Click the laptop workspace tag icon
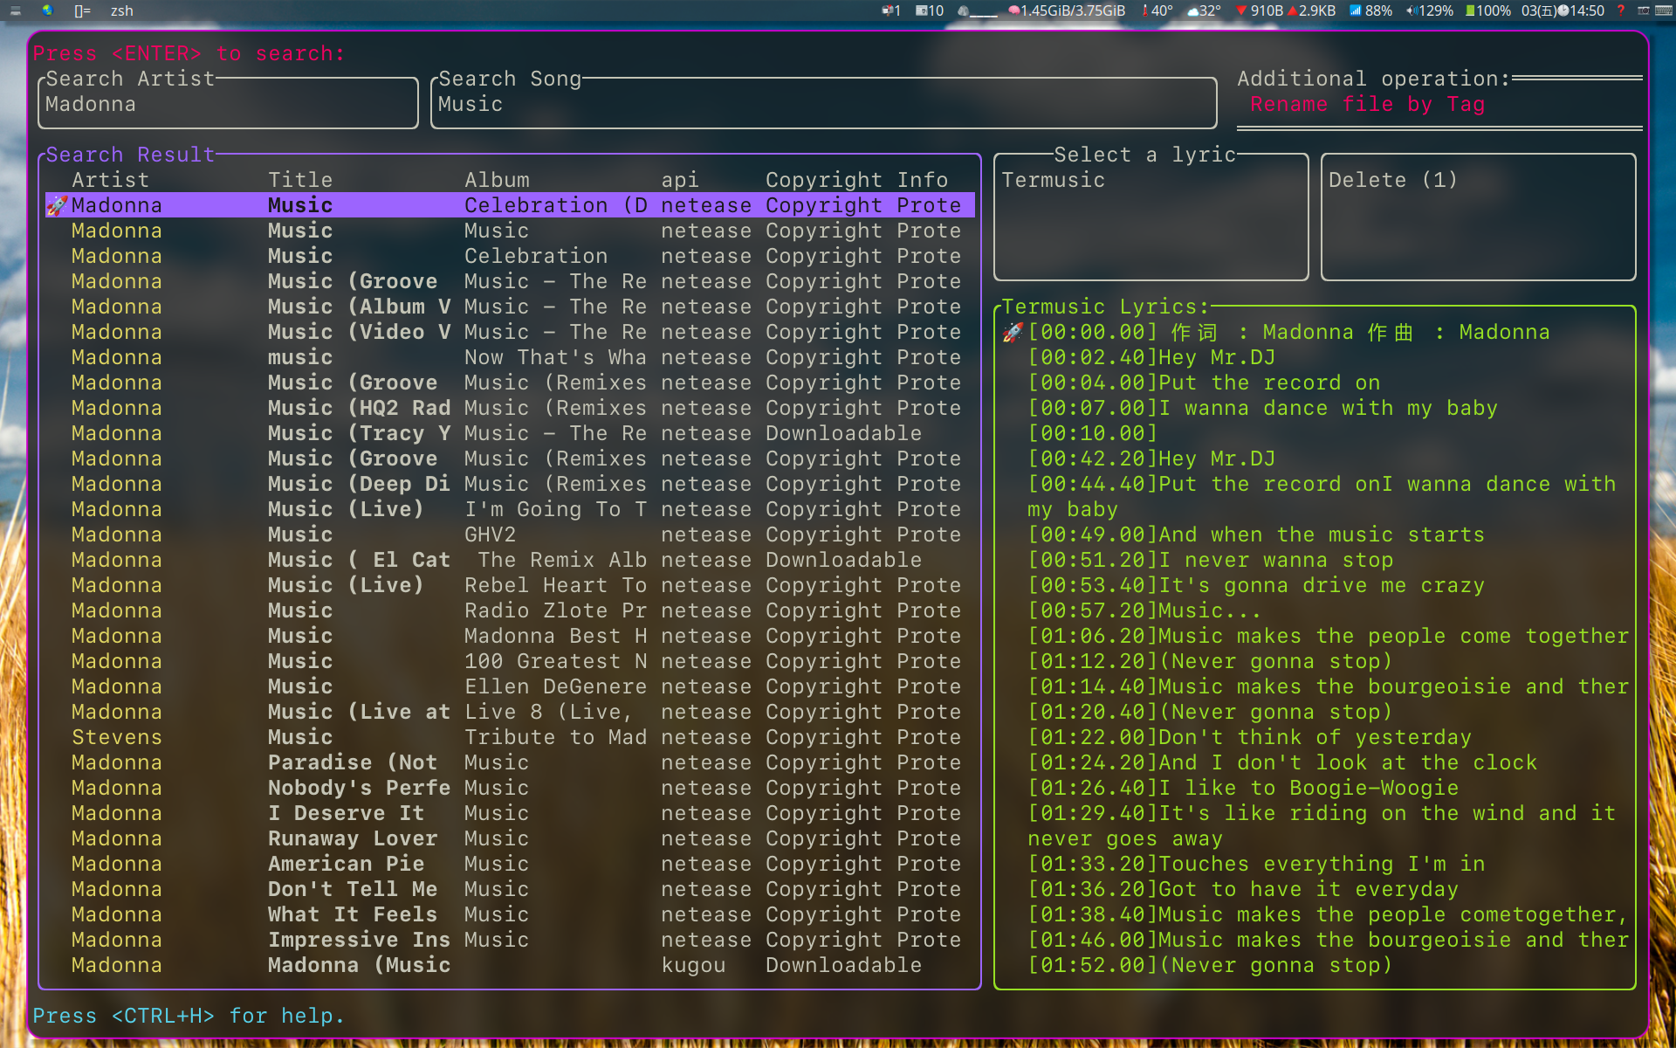1676x1048 pixels. (x=15, y=10)
